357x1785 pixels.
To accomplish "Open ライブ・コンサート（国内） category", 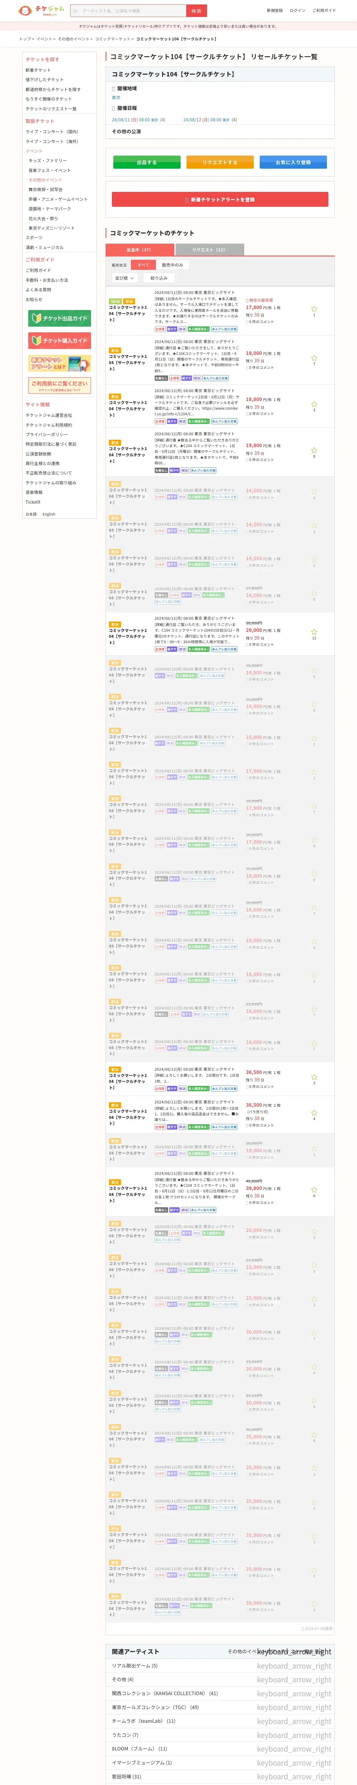I will pos(52,132).
